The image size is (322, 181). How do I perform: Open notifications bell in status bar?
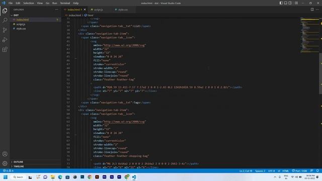317,171
